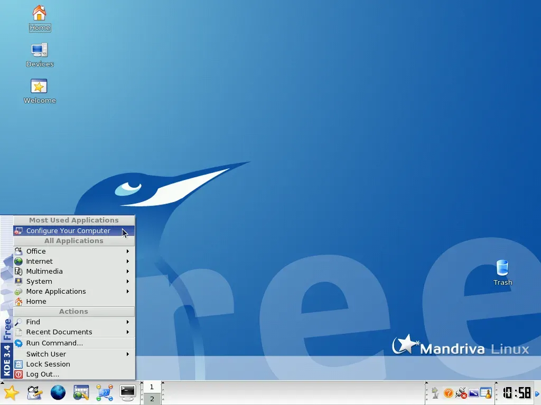541x405 pixels.
Task: Expand the Find submenu
Action: click(x=74, y=322)
